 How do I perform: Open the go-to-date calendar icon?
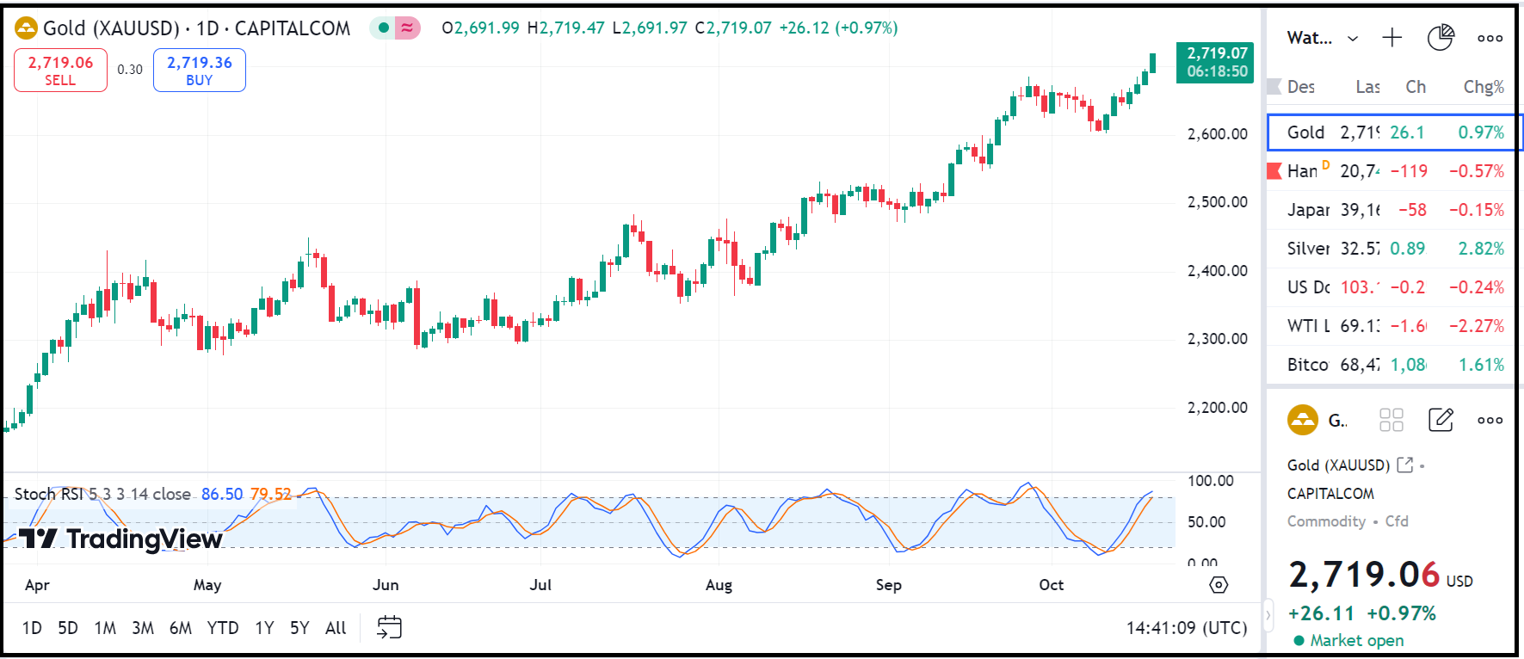click(x=389, y=627)
